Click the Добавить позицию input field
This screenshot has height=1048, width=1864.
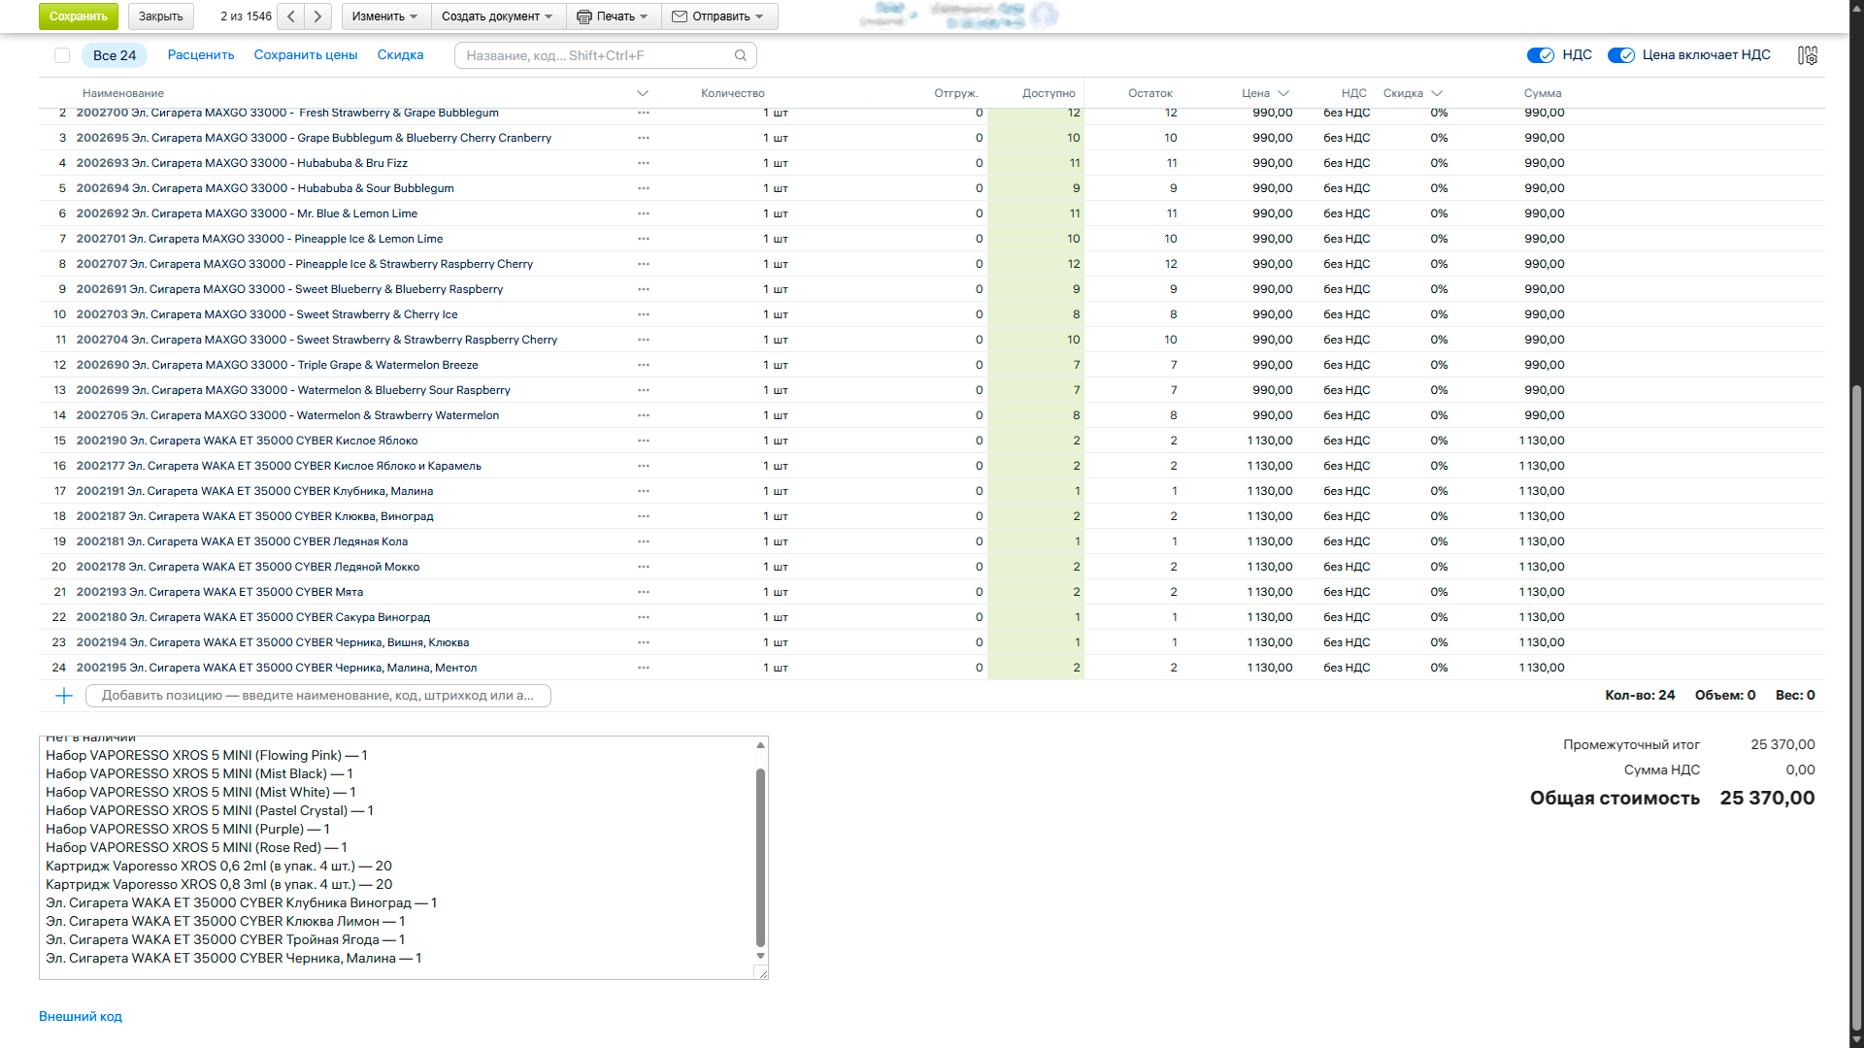click(x=318, y=696)
